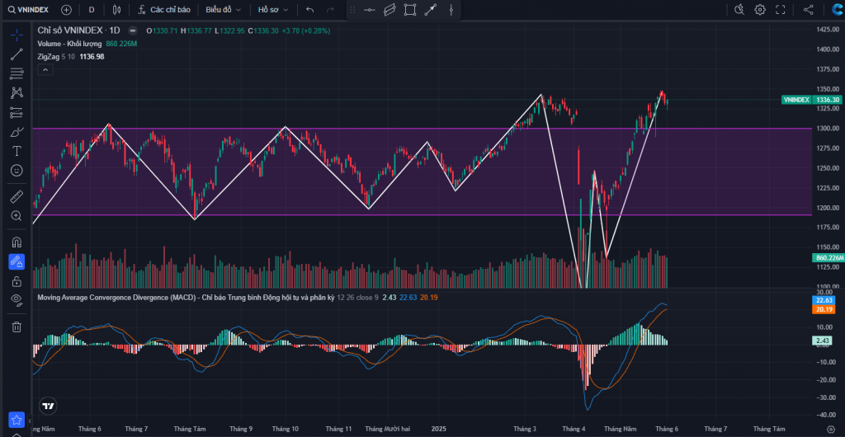Select the MACD indicator legend title

pyautogui.click(x=186, y=297)
